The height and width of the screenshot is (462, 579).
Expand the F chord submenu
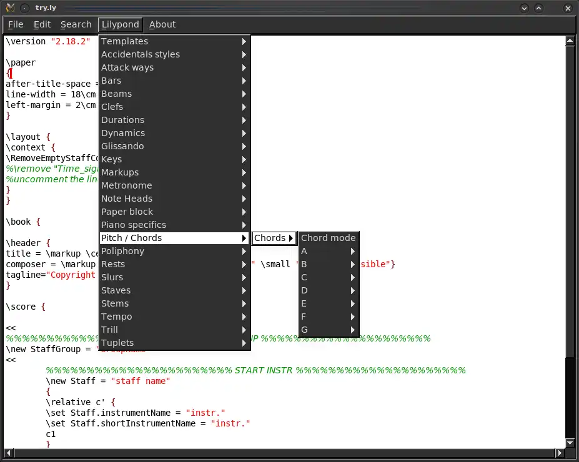329,317
